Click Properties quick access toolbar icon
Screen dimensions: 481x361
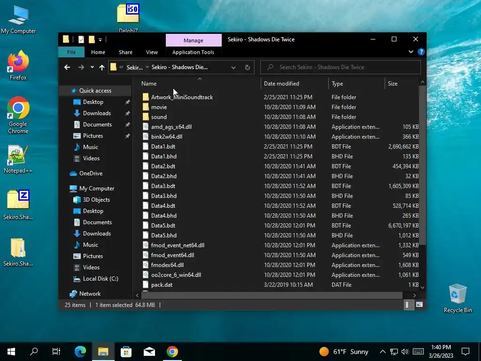81,39
